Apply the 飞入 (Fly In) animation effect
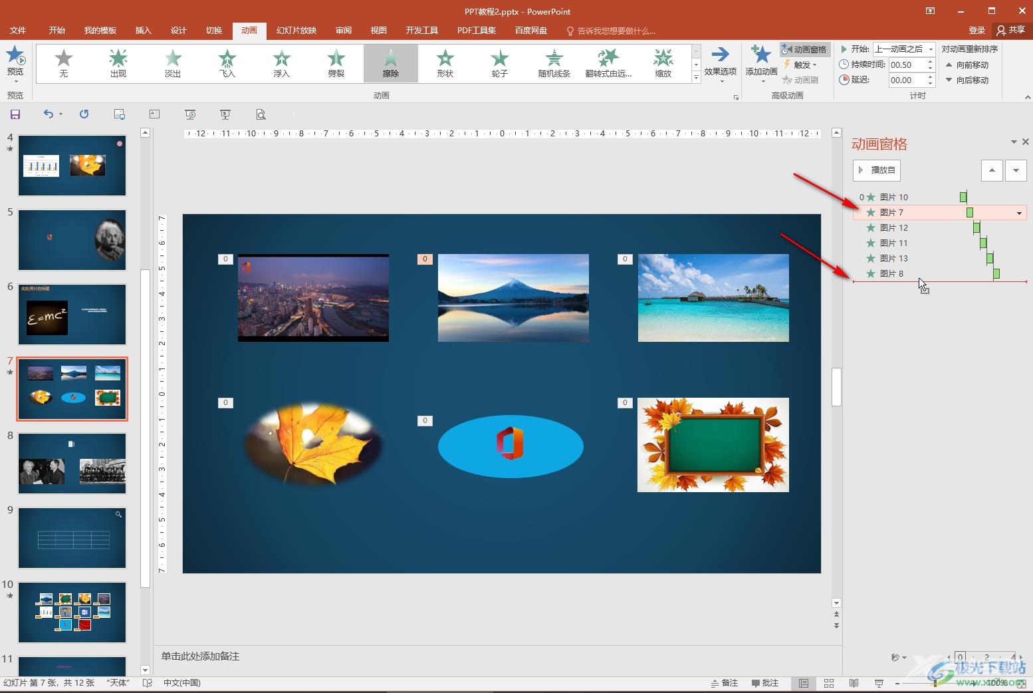The width and height of the screenshot is (1033, 693). [x=227, y=63]
